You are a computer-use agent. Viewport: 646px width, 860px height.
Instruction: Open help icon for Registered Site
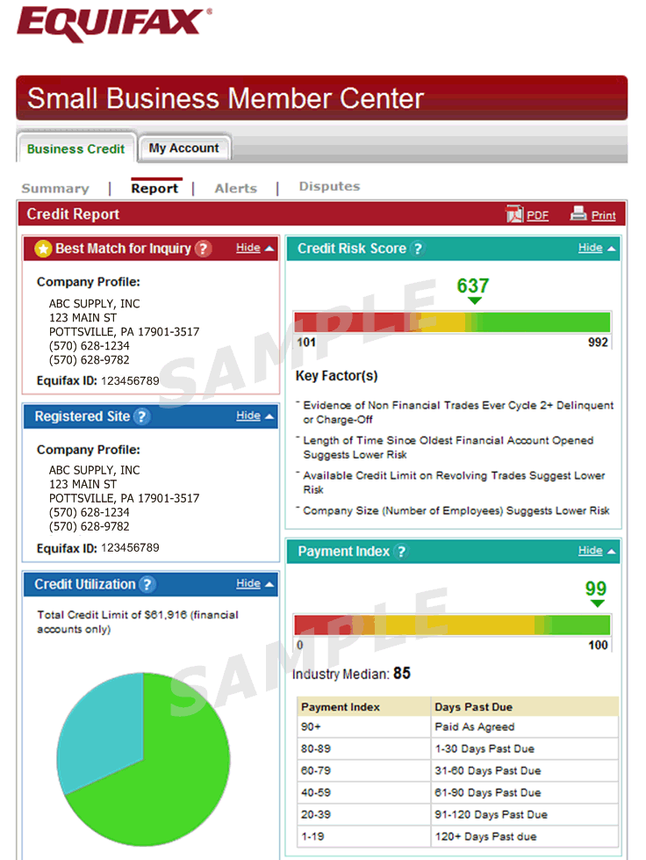tap(141, 416)
